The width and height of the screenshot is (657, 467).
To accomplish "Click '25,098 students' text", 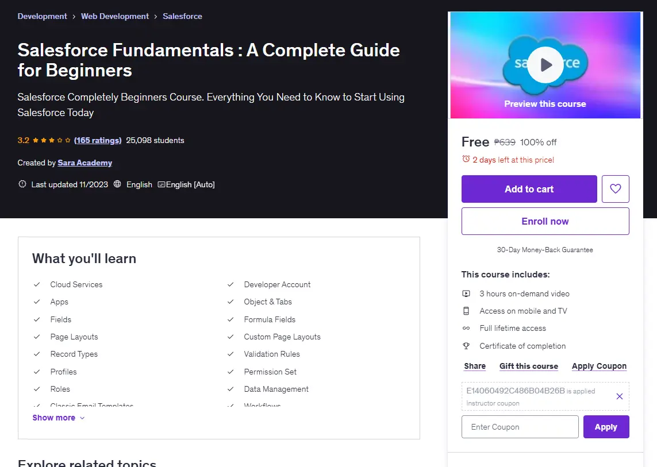I will pyautogui.click(x=155, y=140).
